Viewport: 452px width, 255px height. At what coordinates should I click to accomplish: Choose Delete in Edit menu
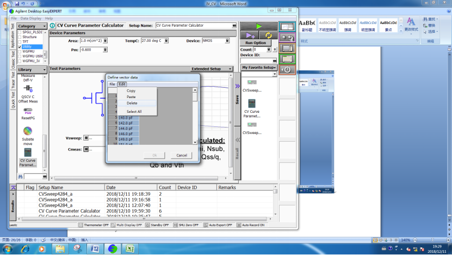132,103
